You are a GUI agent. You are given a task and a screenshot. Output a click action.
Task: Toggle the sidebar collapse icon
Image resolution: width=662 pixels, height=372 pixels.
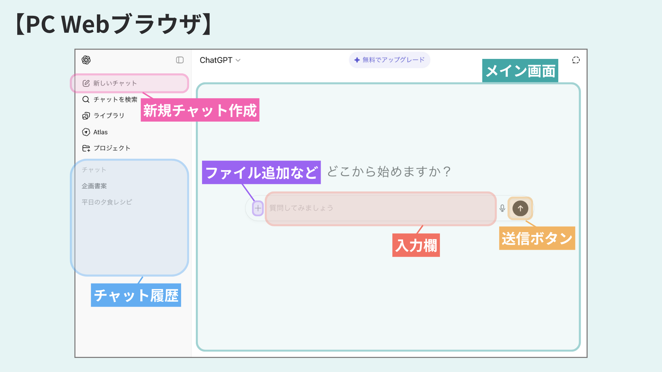click(180, 60)
